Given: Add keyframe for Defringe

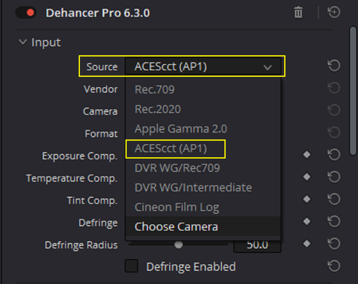Looking at the screenshot, I should (x=307, y=221).
